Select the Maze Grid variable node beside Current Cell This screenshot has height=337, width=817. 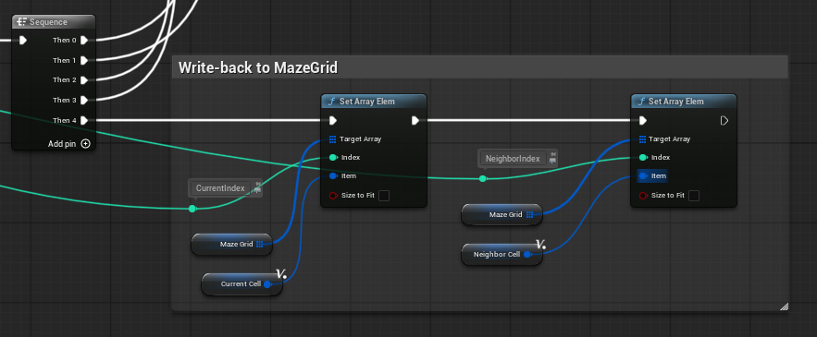[232, 245]
